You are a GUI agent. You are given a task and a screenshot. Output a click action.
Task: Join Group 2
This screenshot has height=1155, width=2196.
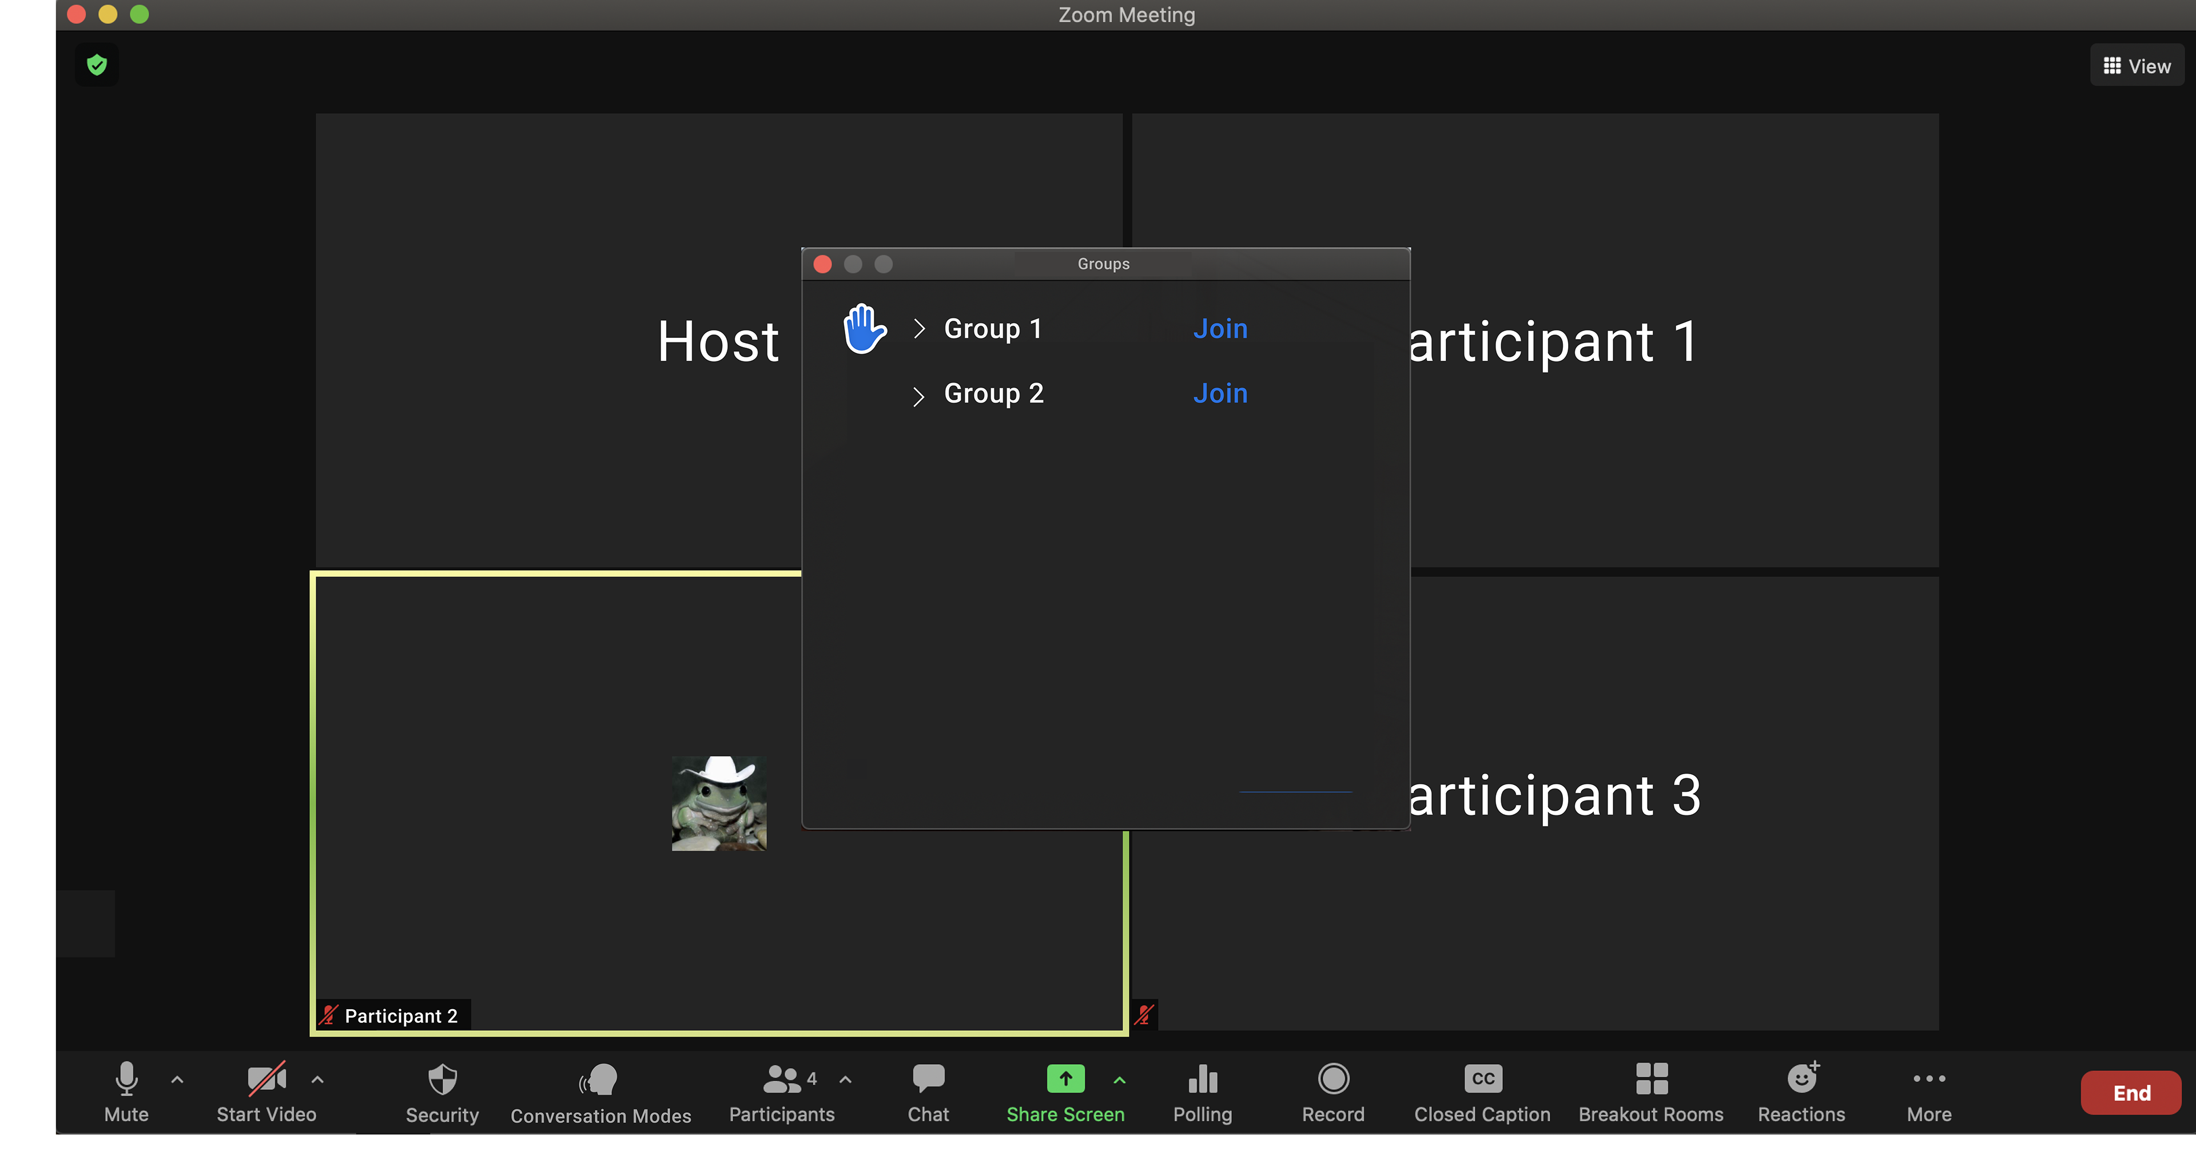1220,394
